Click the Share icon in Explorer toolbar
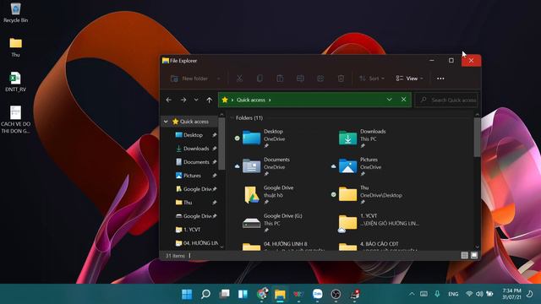Screen dimensions: 541x304 click(320, 79)
